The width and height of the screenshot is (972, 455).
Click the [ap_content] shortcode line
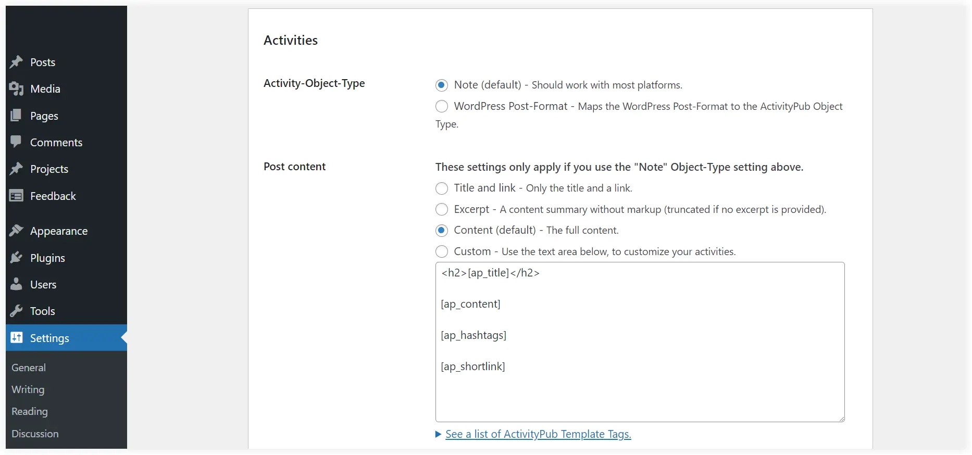471,304
